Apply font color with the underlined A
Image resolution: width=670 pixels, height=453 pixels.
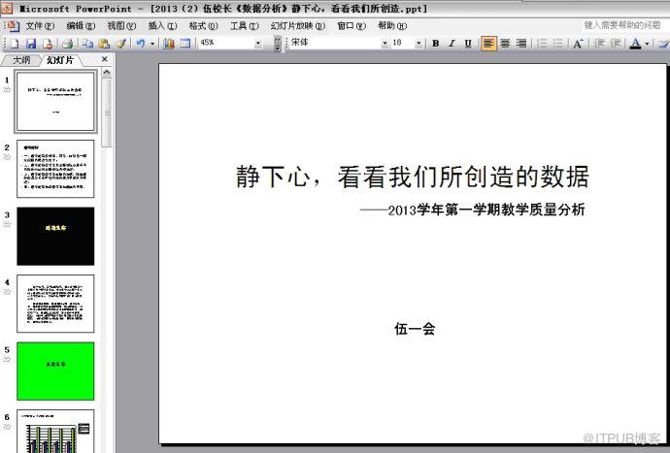point(635,43)
